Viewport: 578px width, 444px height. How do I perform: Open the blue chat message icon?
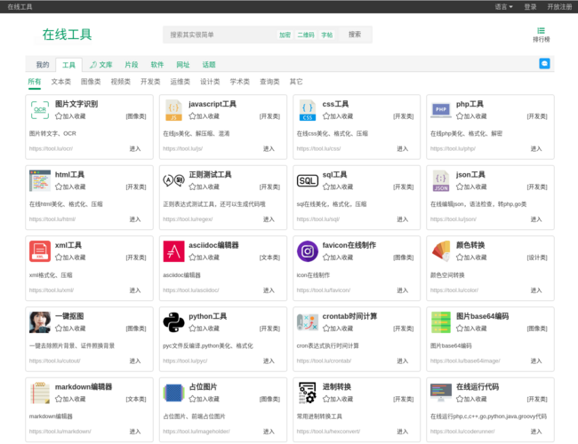544,64
